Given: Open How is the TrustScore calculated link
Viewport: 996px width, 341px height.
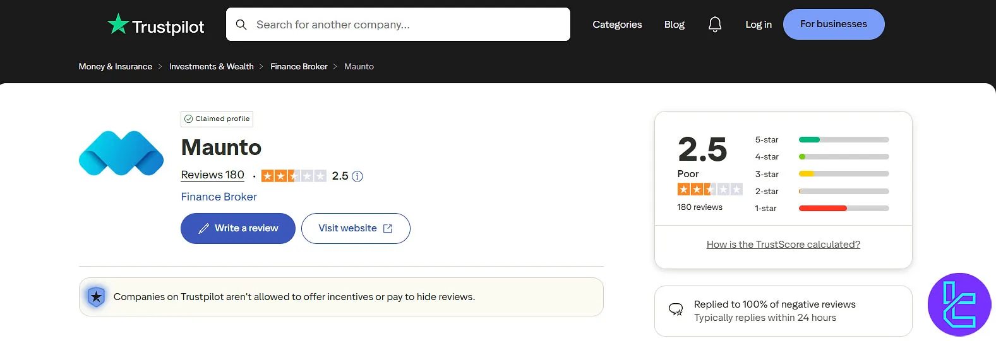Looking at the screenshot, I should [783, 245].
